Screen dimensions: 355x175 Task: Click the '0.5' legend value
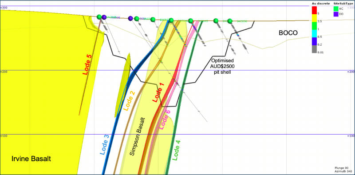(319, 36)
